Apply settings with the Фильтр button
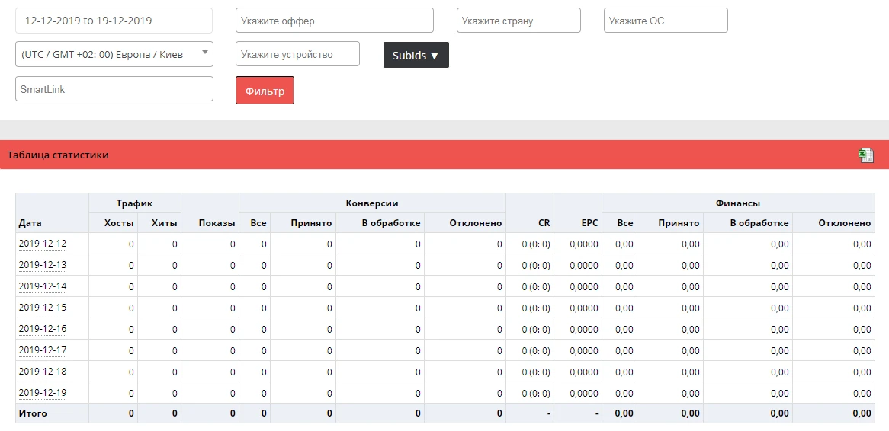This screenshot has height=431, width=889. tap(265, 90)
